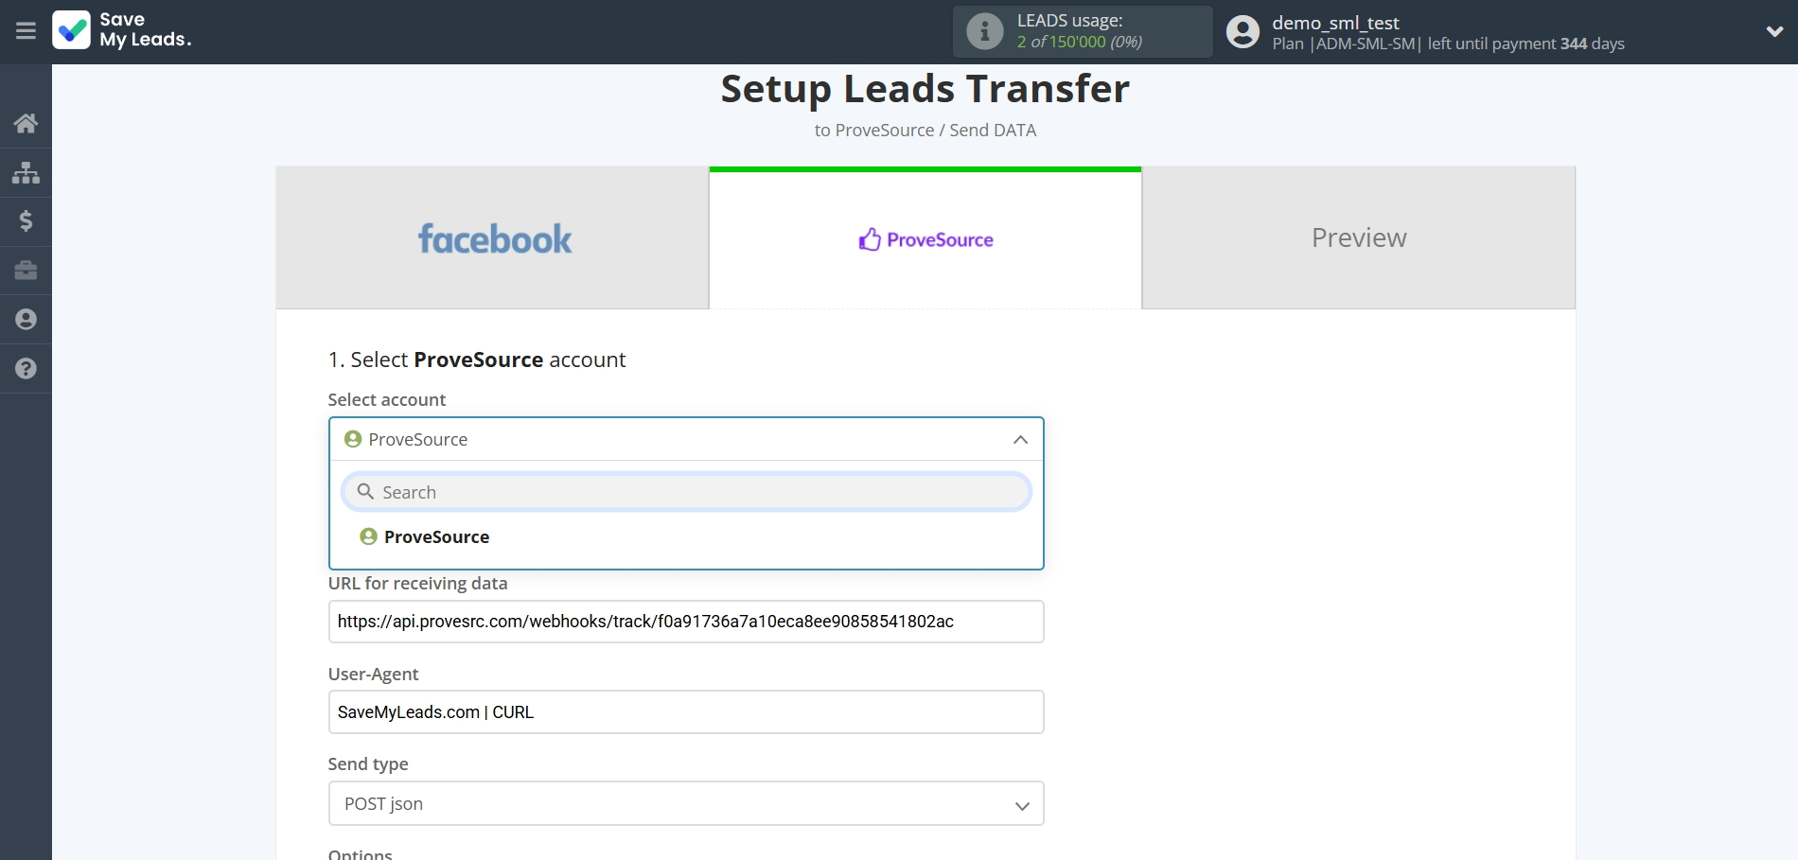Click the account list search field
Image resolution: width=1798 pixels, height=860 pixels.
pos(686,491)
